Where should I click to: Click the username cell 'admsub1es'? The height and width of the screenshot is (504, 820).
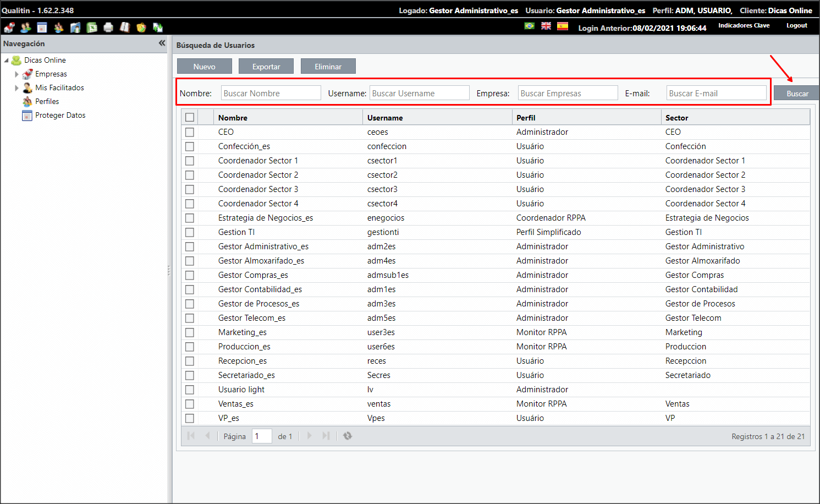point(388,275)
